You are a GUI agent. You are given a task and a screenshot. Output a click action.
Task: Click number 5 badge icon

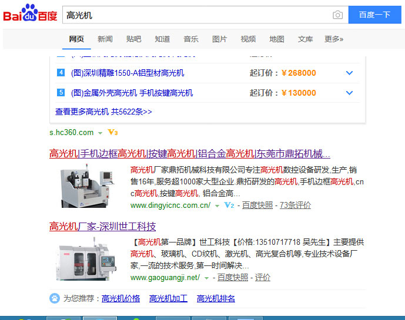pyautogui.click(x=61, y=92)
